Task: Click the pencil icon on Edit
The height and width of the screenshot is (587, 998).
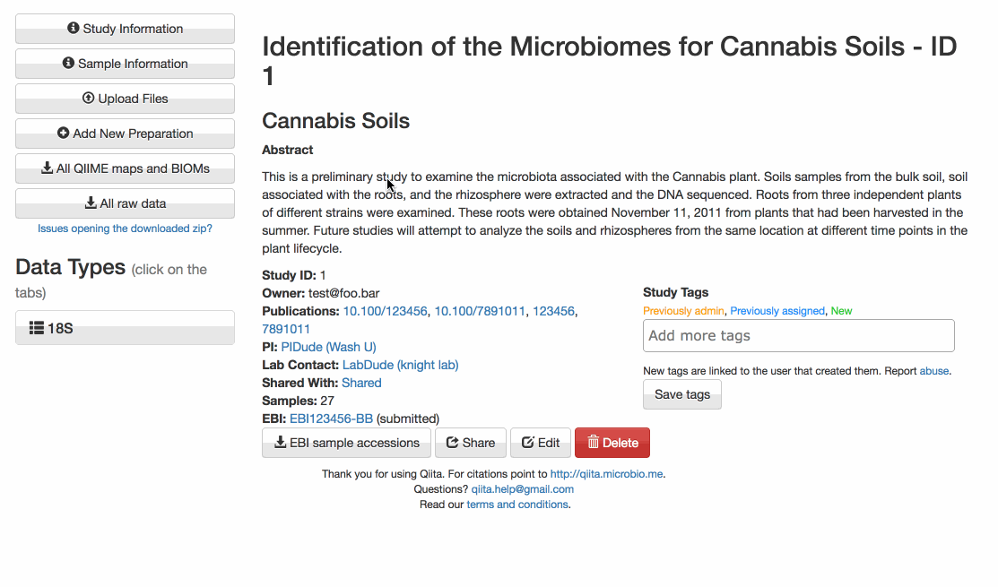Action: coord(528,443)
